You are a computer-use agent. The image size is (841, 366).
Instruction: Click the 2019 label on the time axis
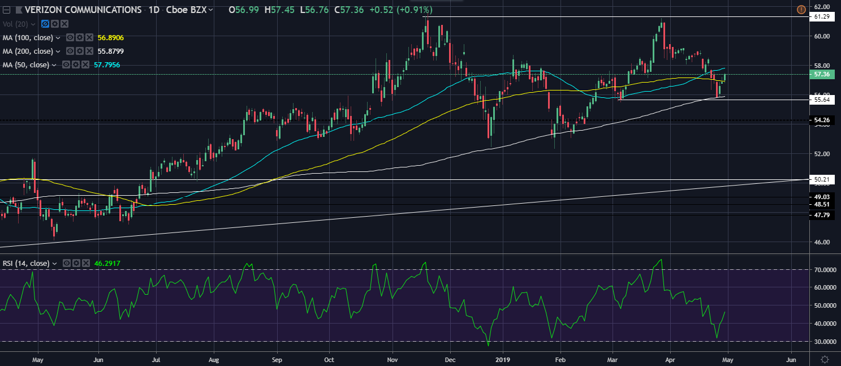[x=503, y=359]
